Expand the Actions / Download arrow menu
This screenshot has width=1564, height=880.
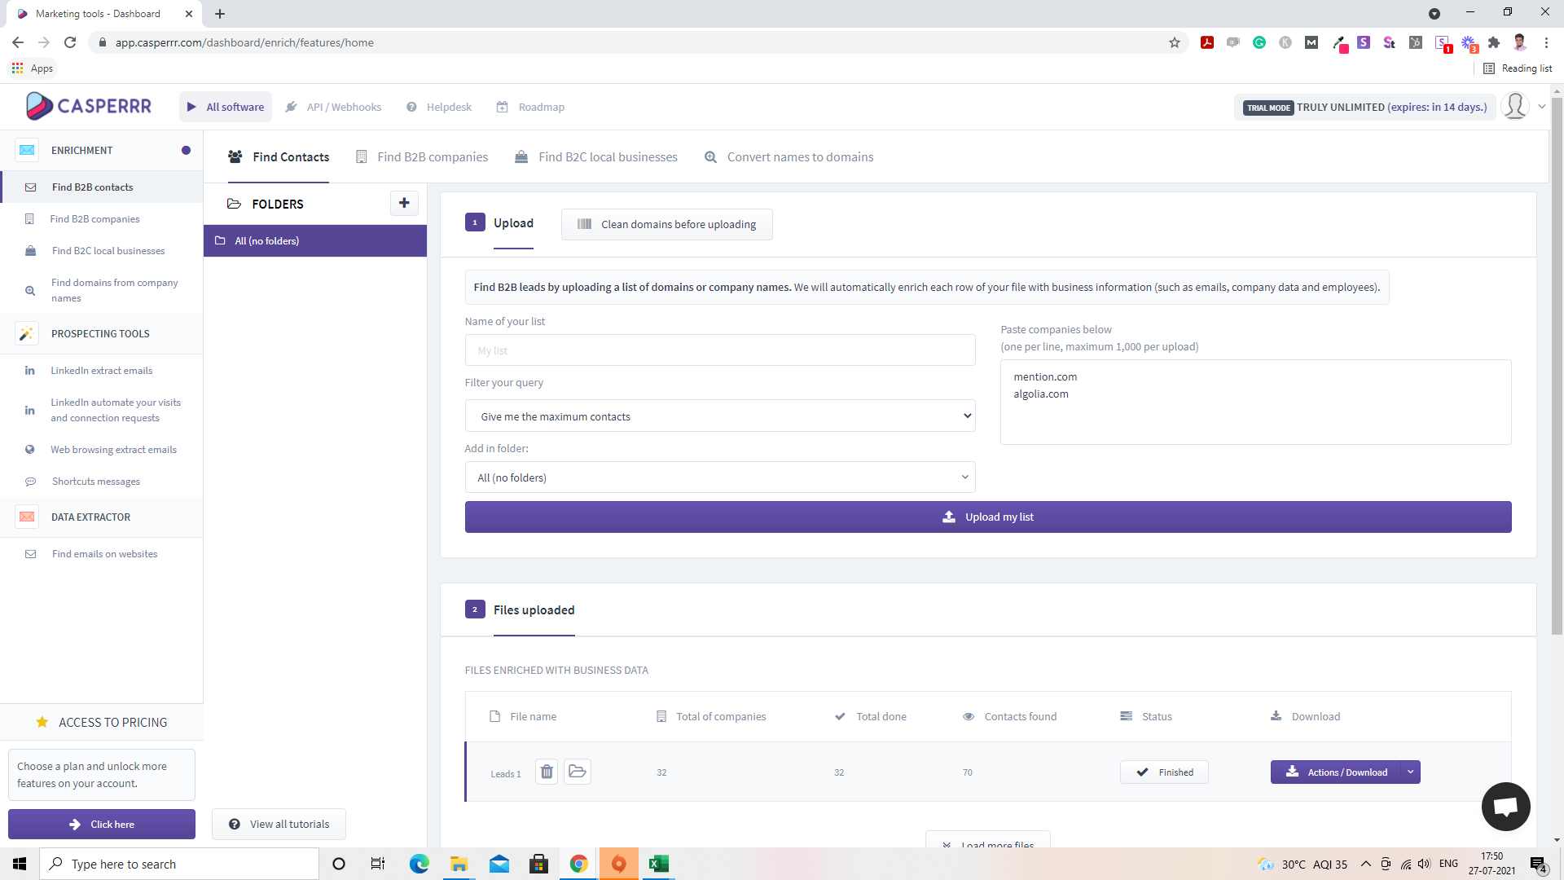[x=1410, y=772]
